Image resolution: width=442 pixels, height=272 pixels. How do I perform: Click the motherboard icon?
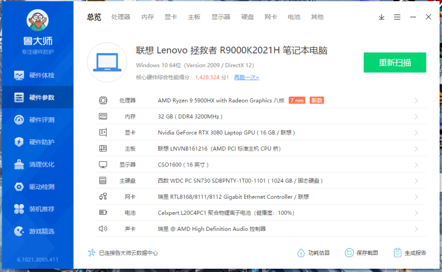[x=103, y=148]
